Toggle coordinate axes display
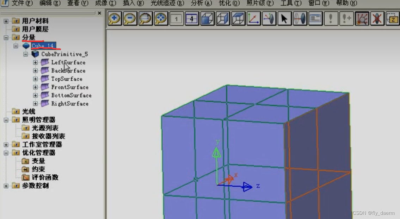Image resolution: width=400 pixels, height=219 pixels. pyautogui.click(x=253, y=19)
